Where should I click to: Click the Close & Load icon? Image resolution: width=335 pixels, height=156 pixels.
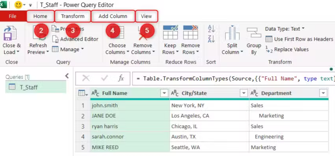coord(10,33)
